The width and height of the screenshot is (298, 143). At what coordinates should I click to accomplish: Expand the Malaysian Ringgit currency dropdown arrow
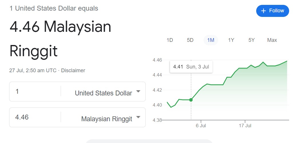tap(138, 117)
